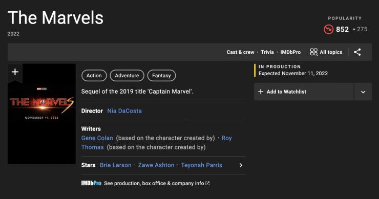The width and height of the screenshot is (379, 199).
Task: Expand the Stars row chevron
Action: [x=241, y=165]
